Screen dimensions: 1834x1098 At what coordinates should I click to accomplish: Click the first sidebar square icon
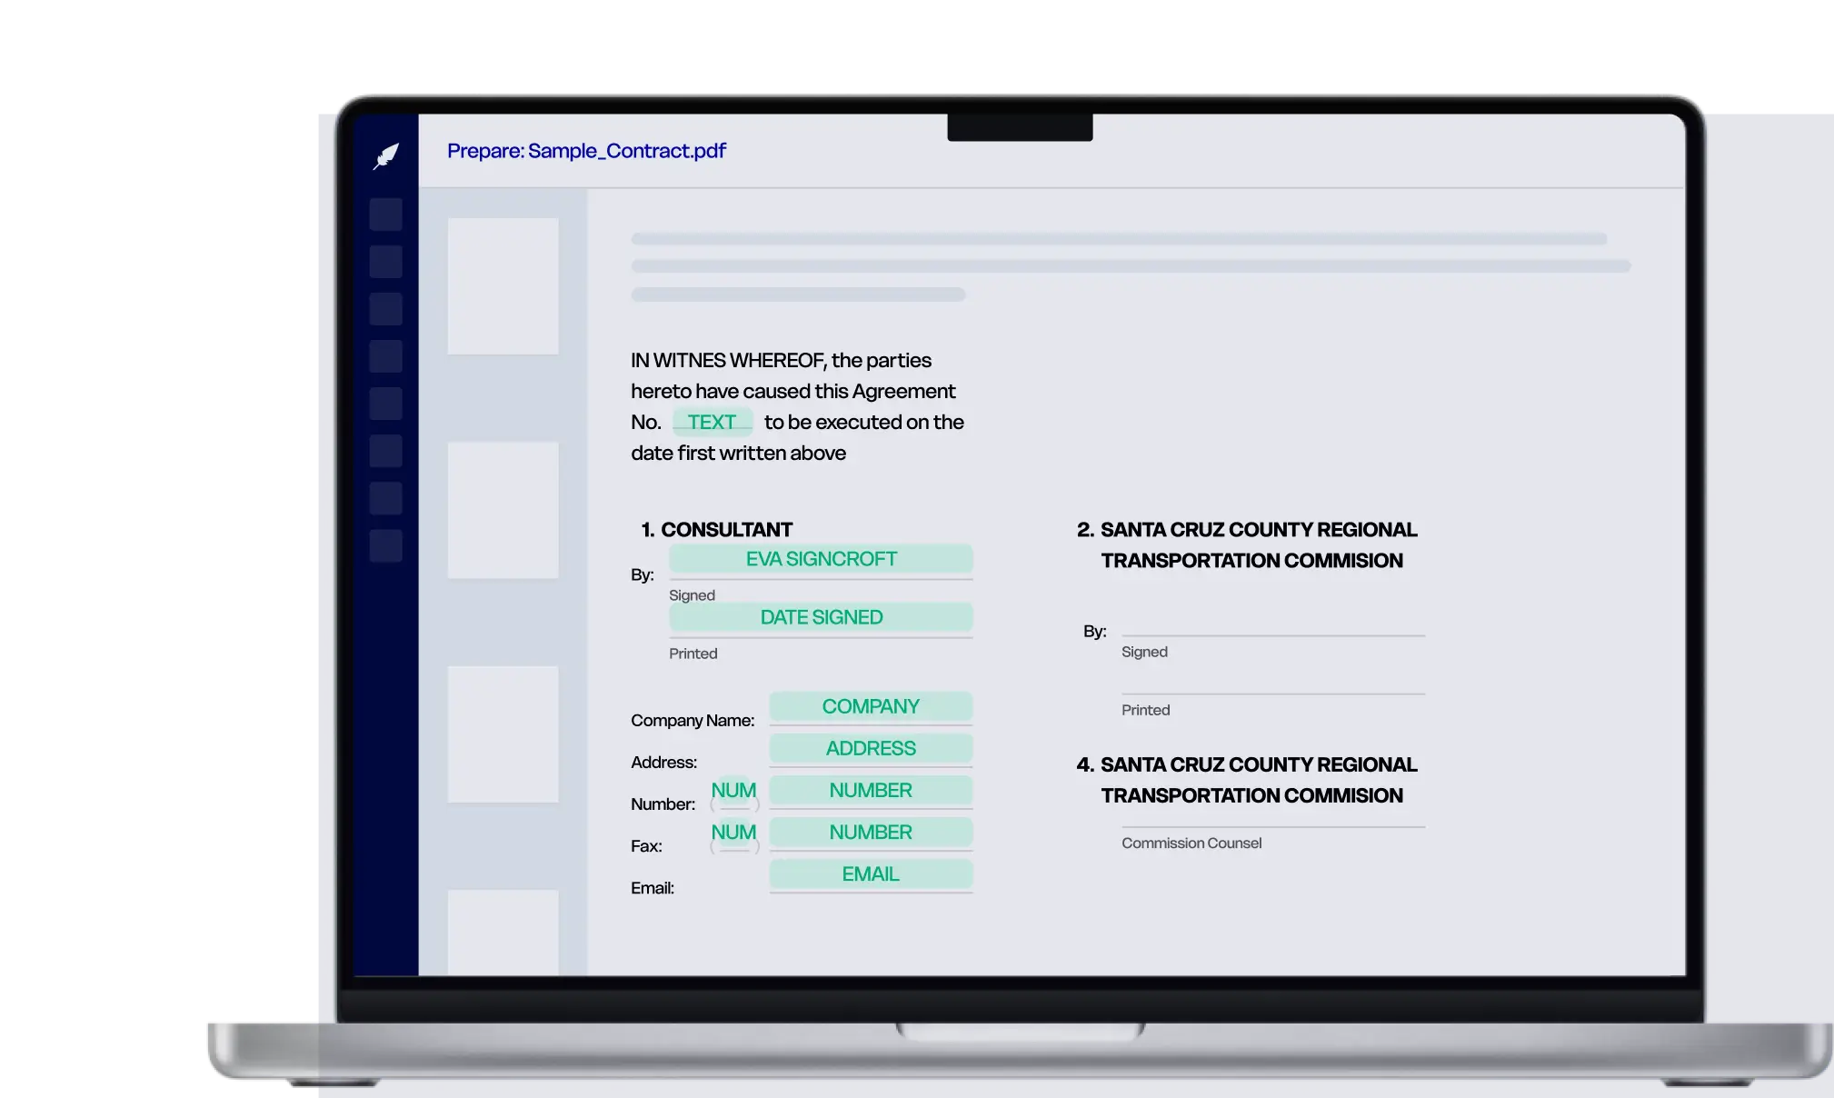click(x=386, y=215)
